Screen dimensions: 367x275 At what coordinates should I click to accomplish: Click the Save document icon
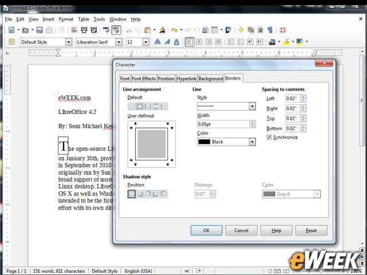tap(40, 30)
